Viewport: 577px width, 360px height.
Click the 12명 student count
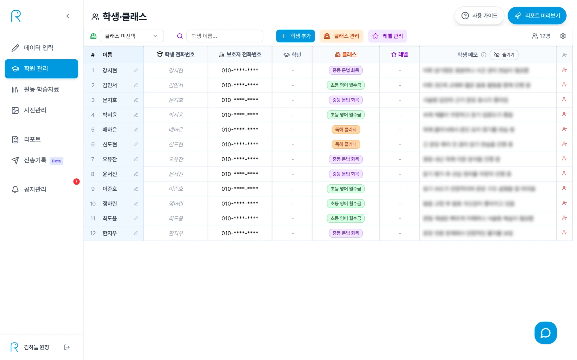541,36
